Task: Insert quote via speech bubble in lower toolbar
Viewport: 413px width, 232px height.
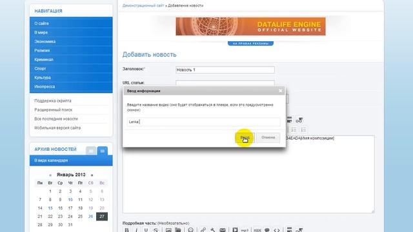Action: tap(267, 230)
